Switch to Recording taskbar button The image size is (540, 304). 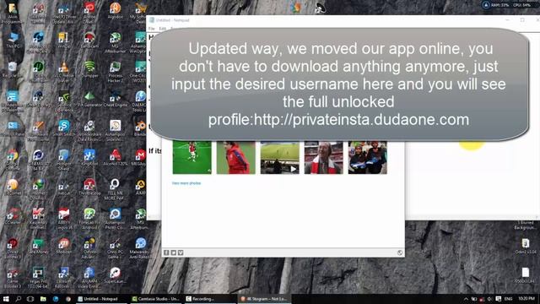[x=210, y=299]
